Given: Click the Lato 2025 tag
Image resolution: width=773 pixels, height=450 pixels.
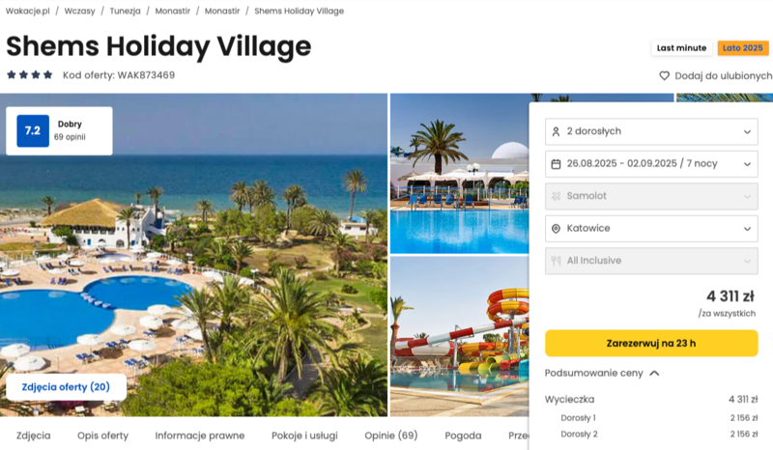Looking at the screenshot, I should click(742, 48).
